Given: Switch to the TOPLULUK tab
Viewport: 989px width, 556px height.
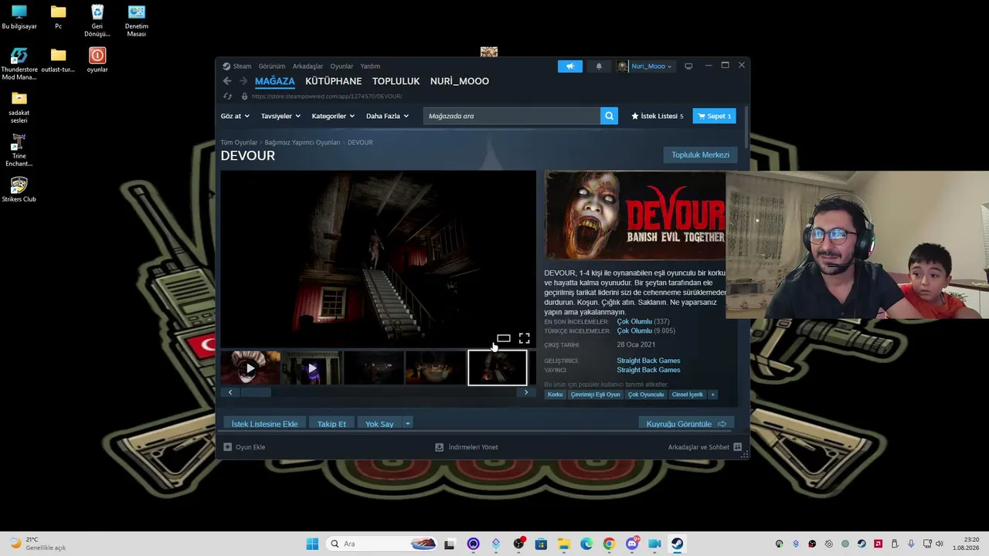Looking at the screenshot, I should coord(396,81).
